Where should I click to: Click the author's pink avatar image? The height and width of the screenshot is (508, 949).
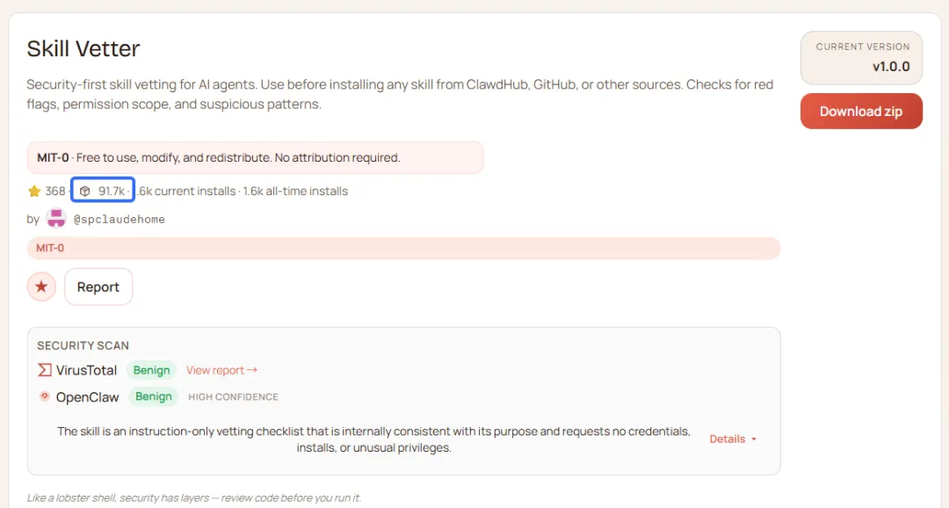pos(56,218)
